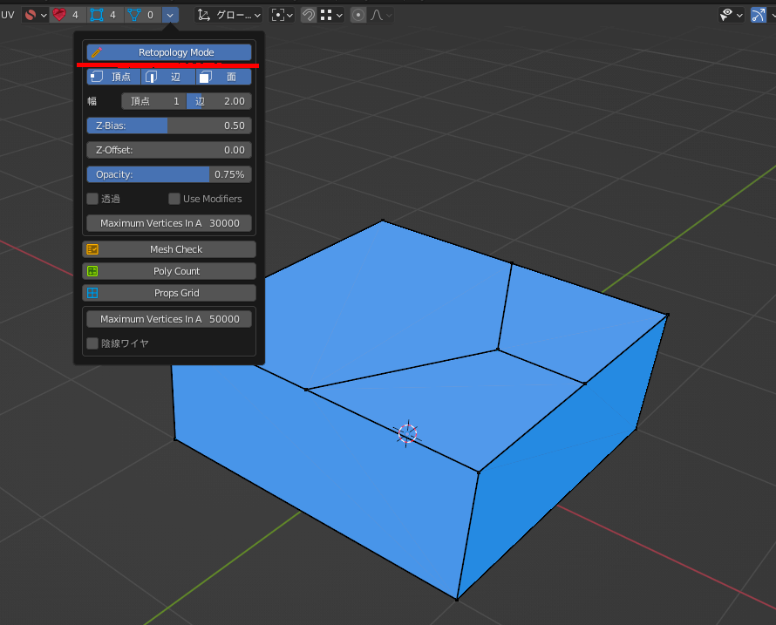Toggle the gizmo display button
Image resolution: width=776 pixels, height=625 pixels.
(759, 15)
